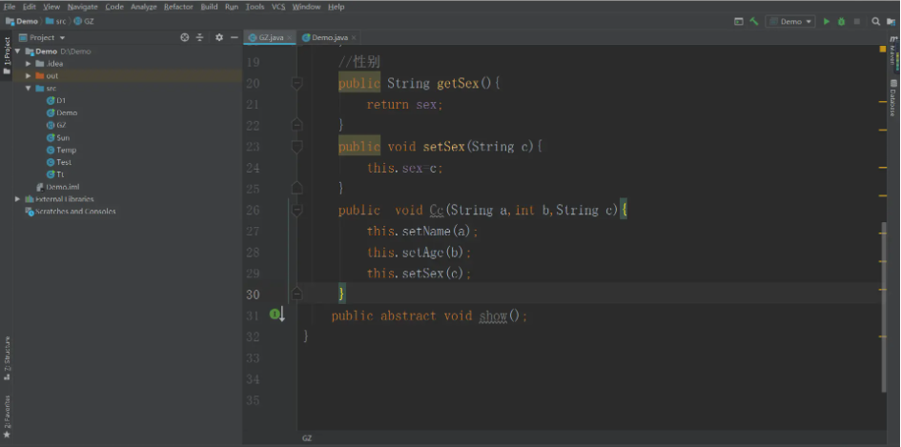
Task: Open the Project view mode dropdown
Action: 42,37
